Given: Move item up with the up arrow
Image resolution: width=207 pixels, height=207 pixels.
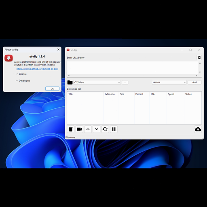Looking at the screenshot, I should (x=88, y=129).
